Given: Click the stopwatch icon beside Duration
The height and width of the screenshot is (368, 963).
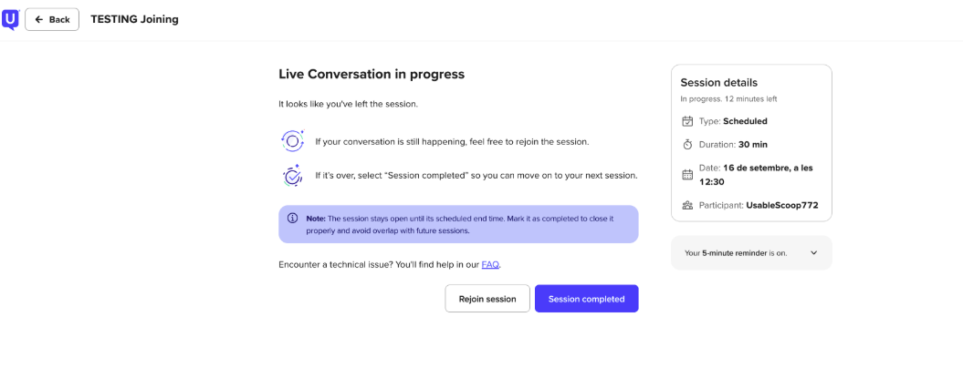Looking at the screenshot, I should tap(687, 145).
